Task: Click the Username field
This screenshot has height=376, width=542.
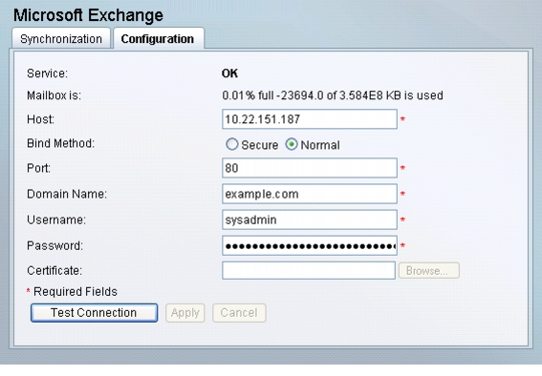Action: tap(310, 219)
